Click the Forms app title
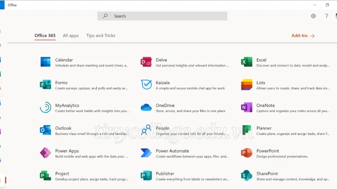 (x=61, y=83)
